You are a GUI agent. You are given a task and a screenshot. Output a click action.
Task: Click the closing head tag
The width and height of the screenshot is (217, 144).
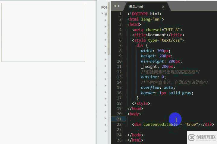[135, 109]
